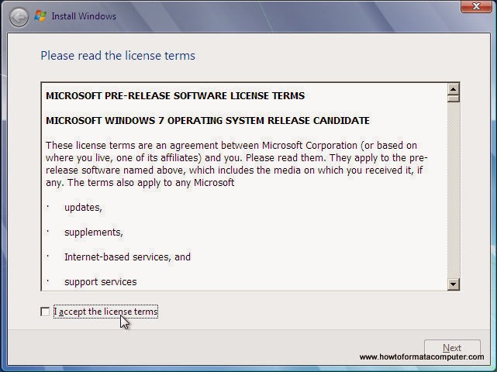Image resolution: width=497 pixels, height=372 pixels.
Task: Click the license text scrollbar thumb
Action: pos(454,98)
